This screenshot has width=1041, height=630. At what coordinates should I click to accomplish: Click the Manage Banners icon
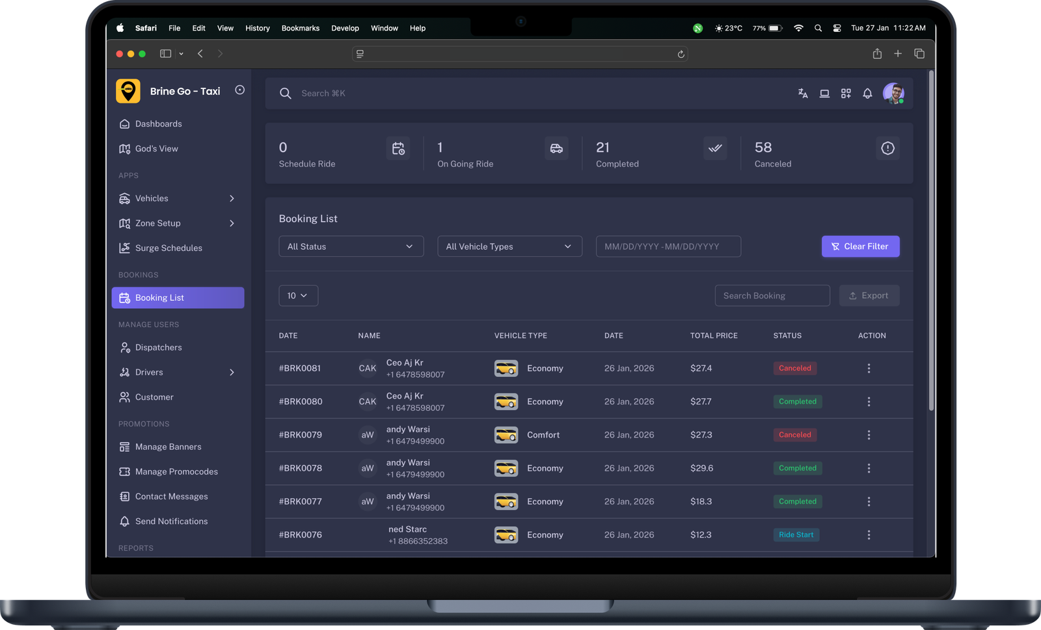click(124, 447)
